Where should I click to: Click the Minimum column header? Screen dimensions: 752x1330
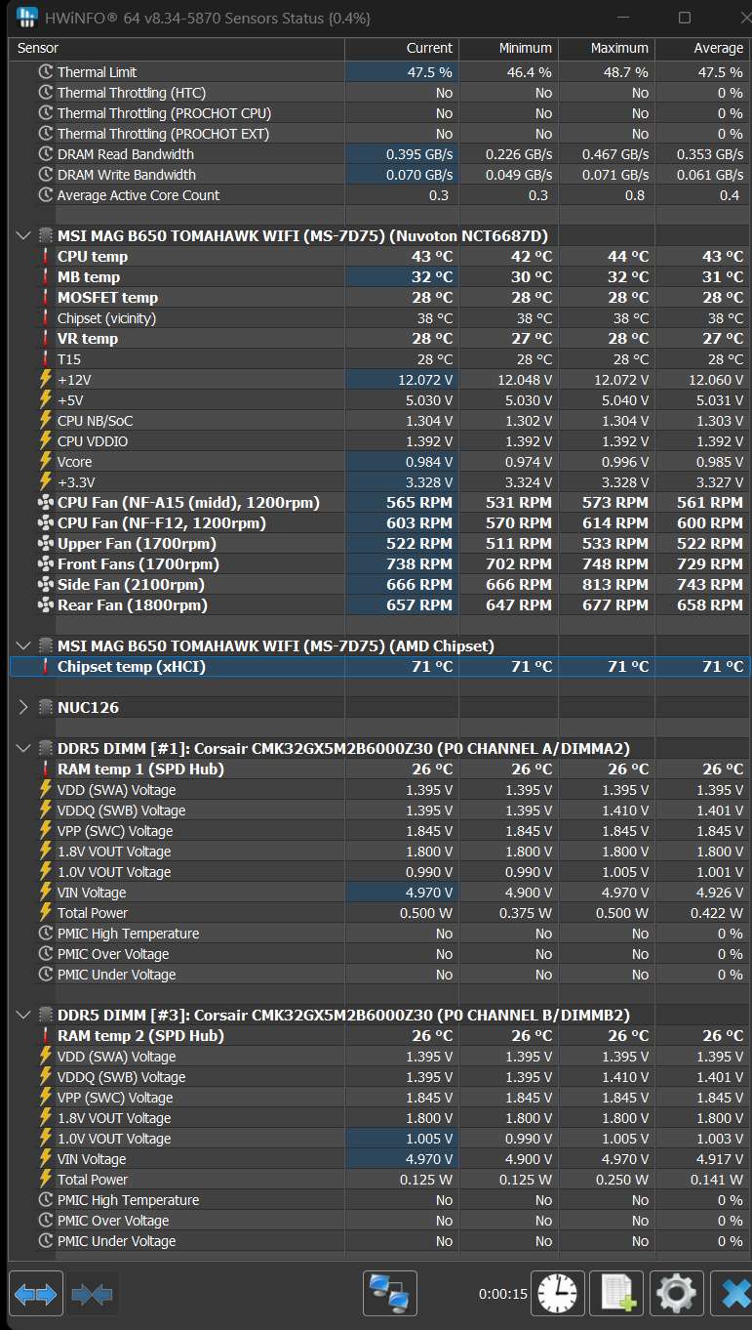[x=507, y=48]
